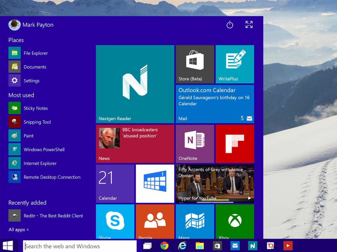Open Windows PowerShell from the list
Screen dimensions: 337x252
pyautogui.click(x=44, y=150)
